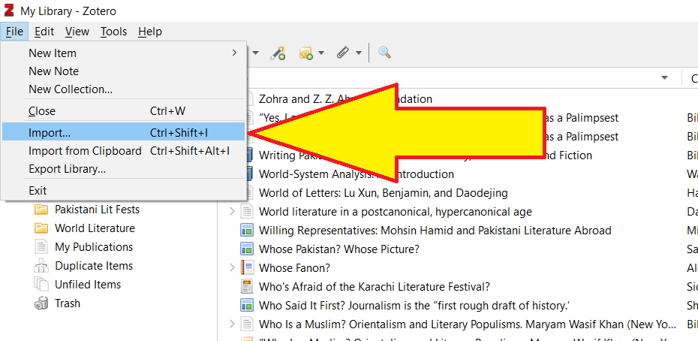Open dropdown arrow left of wand icon
The width and height of the screenshot is (698, 341).
pyautogui.click(x=255, y=53)
